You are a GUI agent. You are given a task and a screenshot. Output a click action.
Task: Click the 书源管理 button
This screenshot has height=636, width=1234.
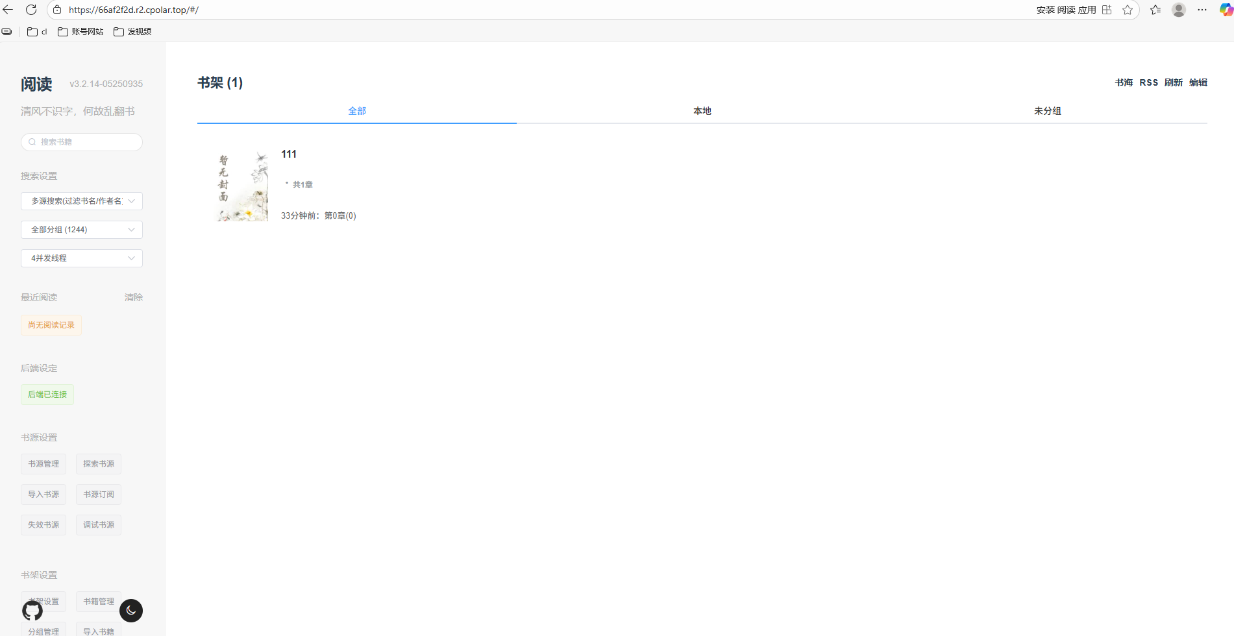click(43, 464)
